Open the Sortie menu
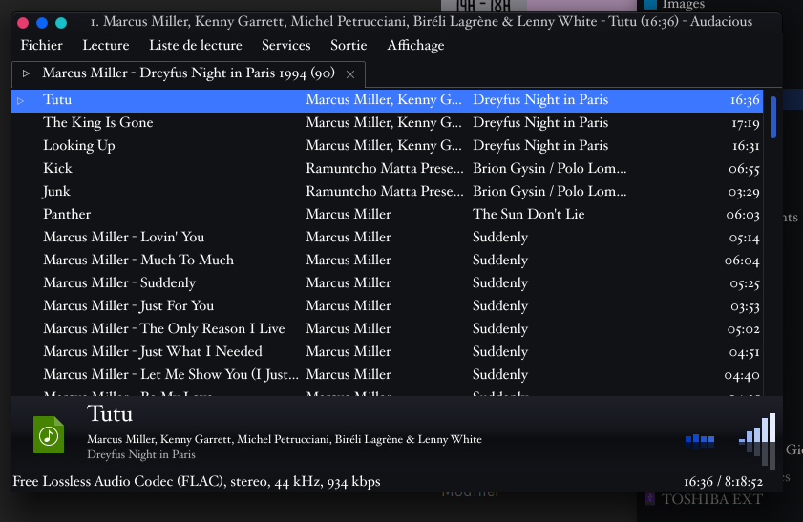 point(349,45)
